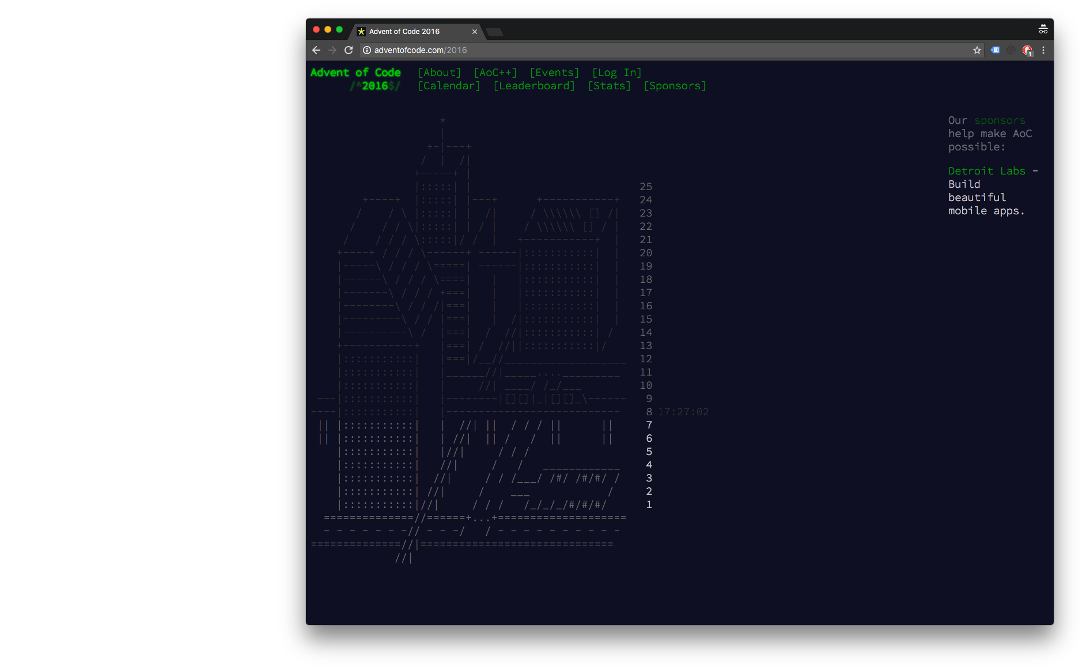Click the blue price-tag extension icon
This screenshot has width=1086, height=671.
coord(994,50)
